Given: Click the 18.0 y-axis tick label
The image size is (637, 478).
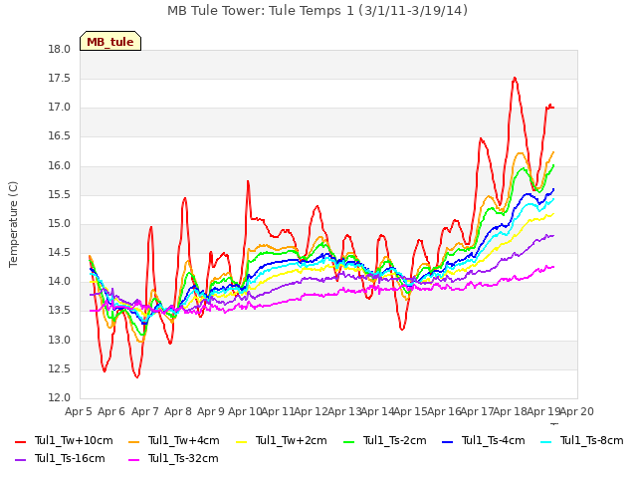Looking at the screenshot, I should click(x=60, y=50).
